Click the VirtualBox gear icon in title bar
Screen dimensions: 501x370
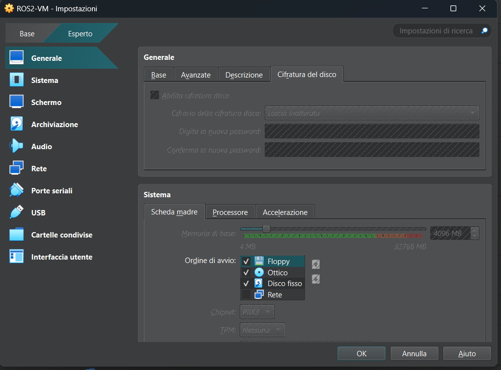tap(9, 8)
